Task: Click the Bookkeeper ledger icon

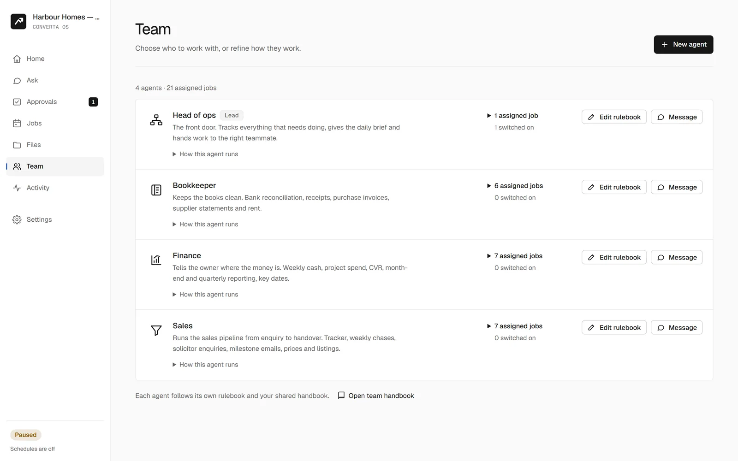Action: point(156,190)
